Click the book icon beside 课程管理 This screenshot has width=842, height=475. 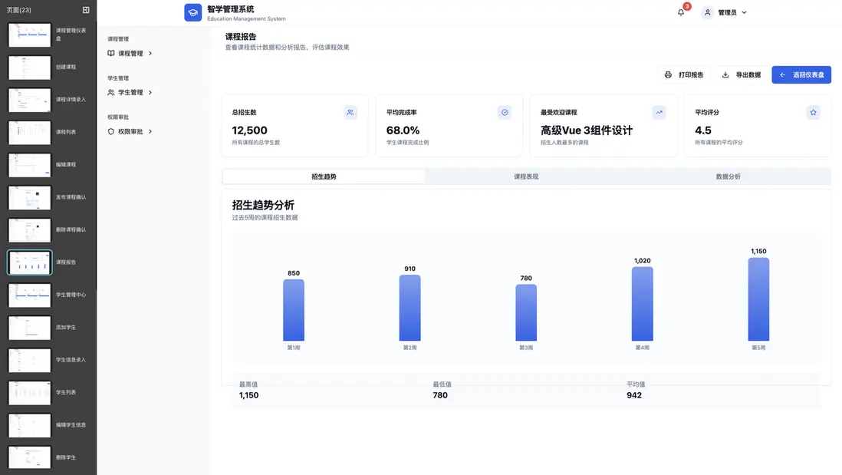tap(110, 53)
